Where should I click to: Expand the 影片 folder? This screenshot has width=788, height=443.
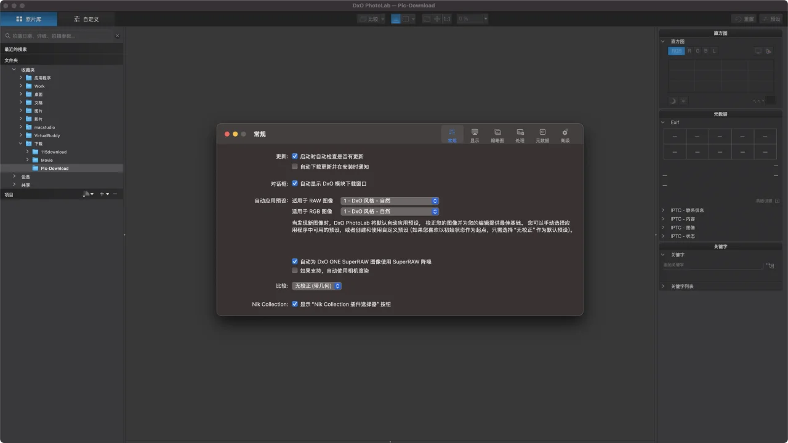click(20, 119)
